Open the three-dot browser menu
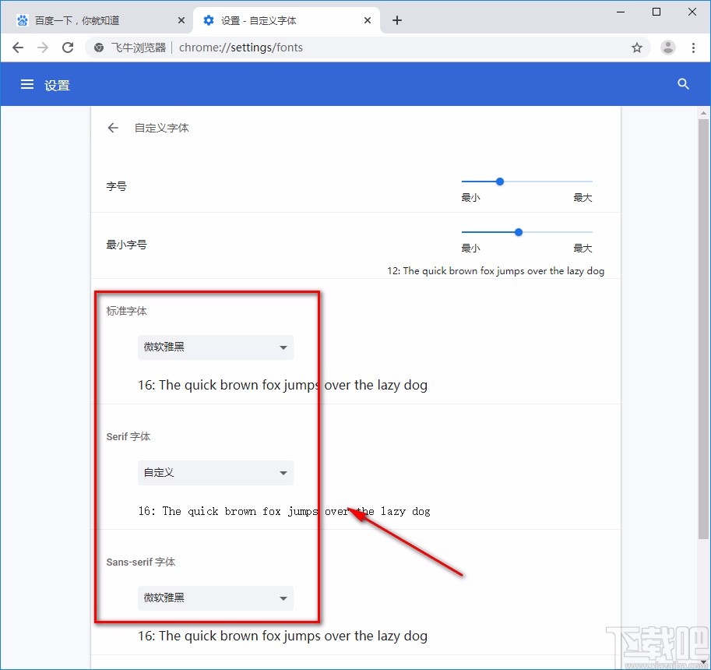Screen dimensions: 711x670 click(x=694, y=47)
